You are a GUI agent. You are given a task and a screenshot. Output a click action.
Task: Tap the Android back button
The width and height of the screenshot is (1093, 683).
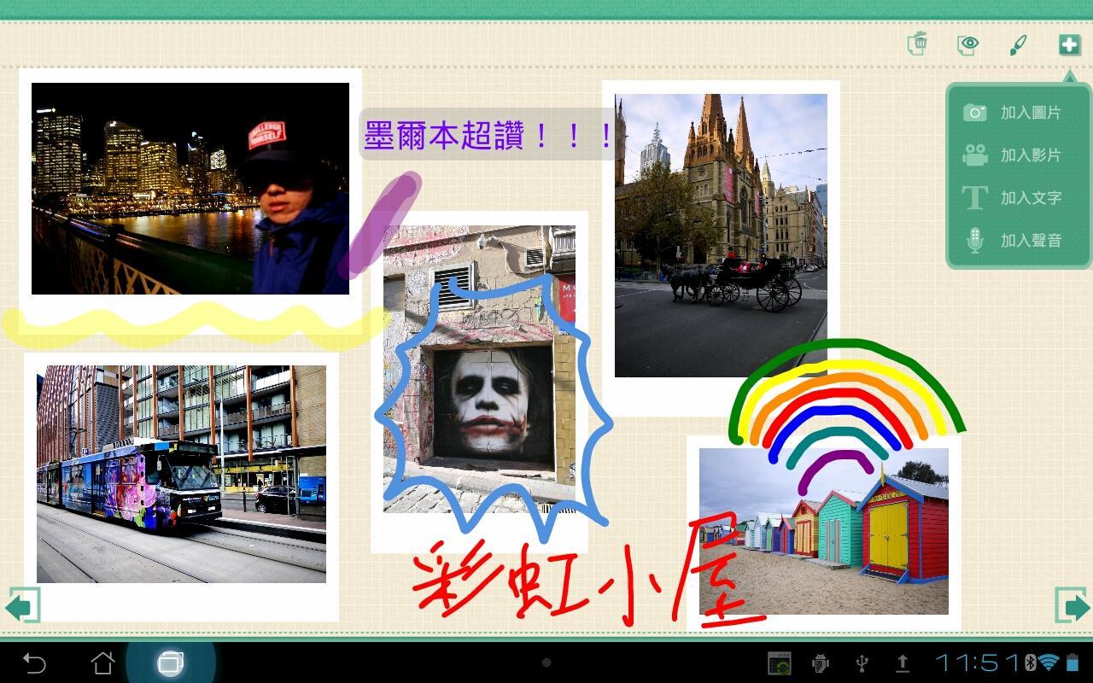(34, 663)
